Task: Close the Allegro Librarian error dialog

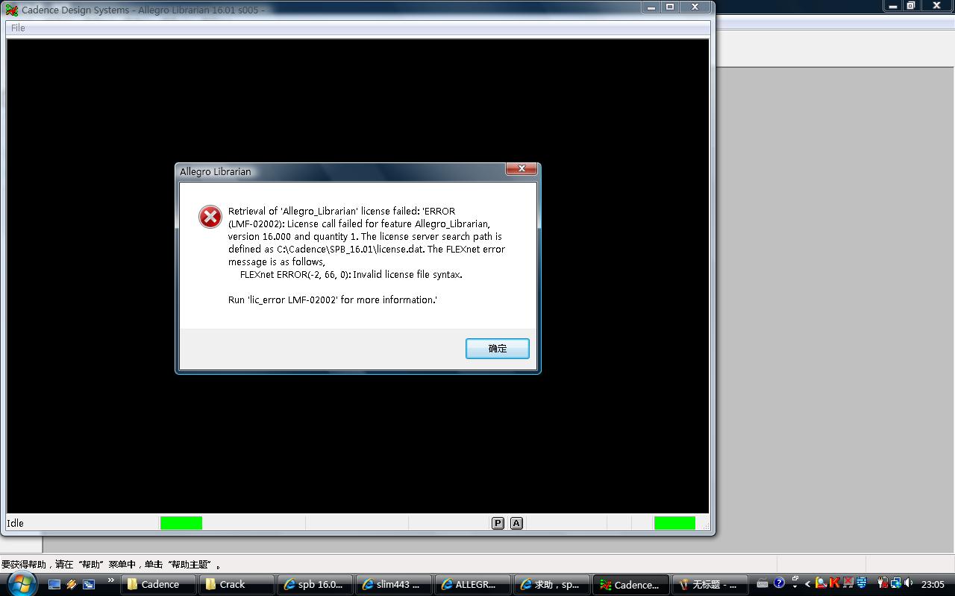Action: (x=522, y=169)
